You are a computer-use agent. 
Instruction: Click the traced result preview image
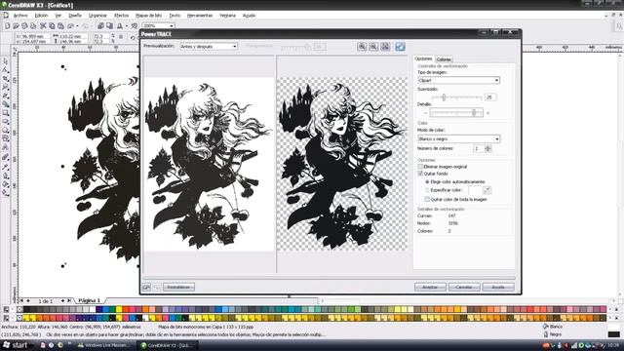click(342, 164)
